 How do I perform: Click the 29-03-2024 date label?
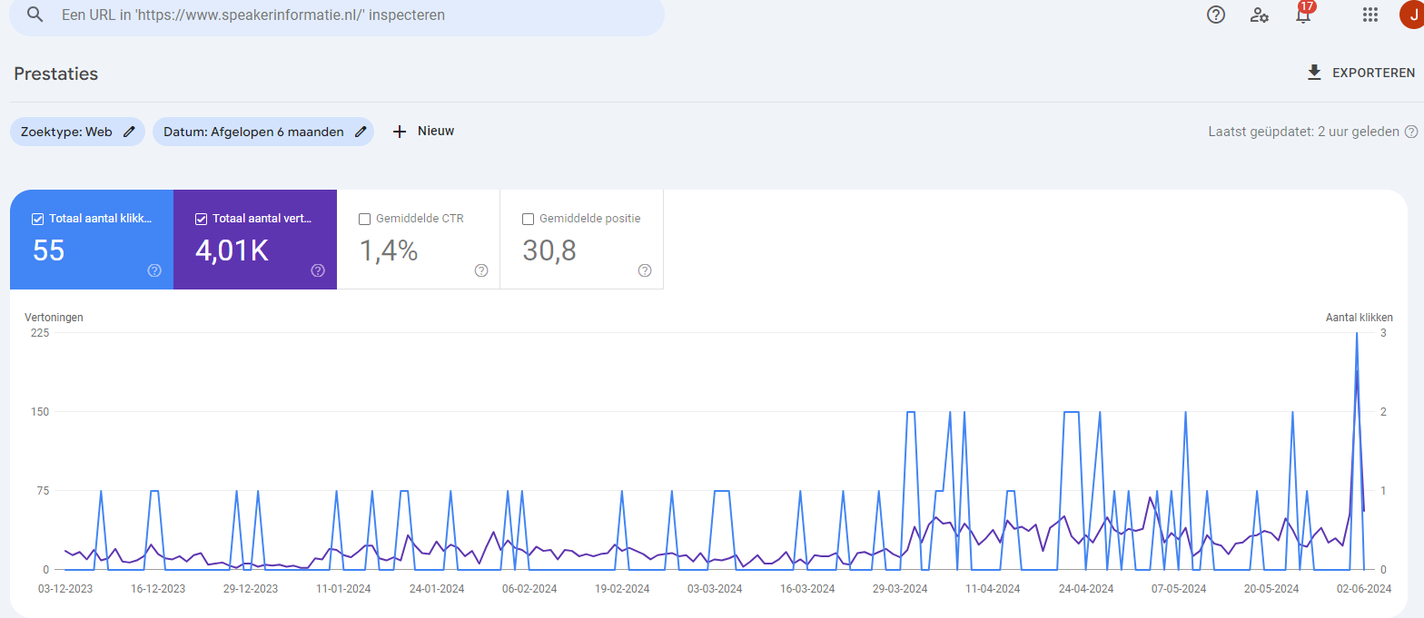[x=900, y=589]
